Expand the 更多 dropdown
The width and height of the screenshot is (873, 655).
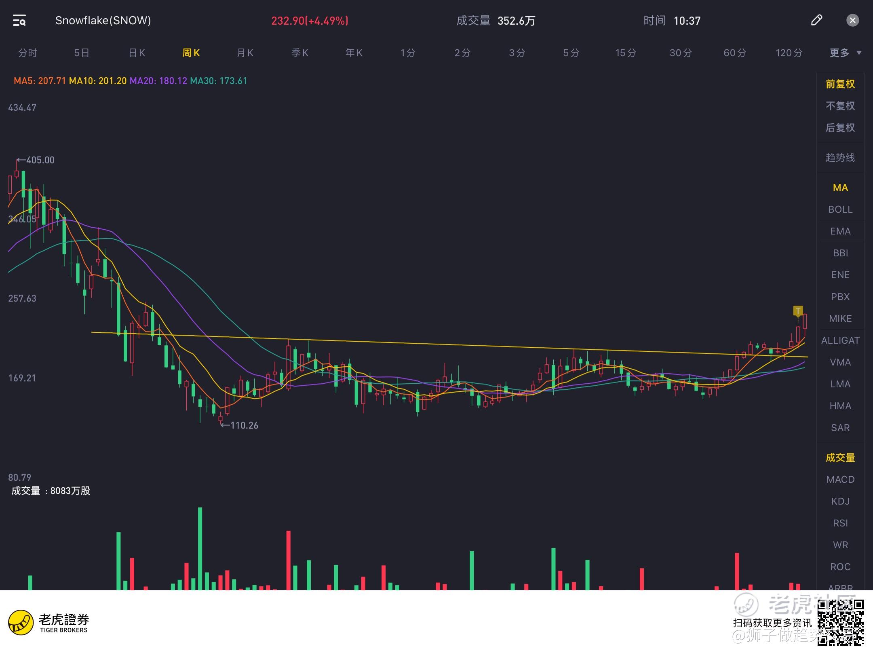846,53
